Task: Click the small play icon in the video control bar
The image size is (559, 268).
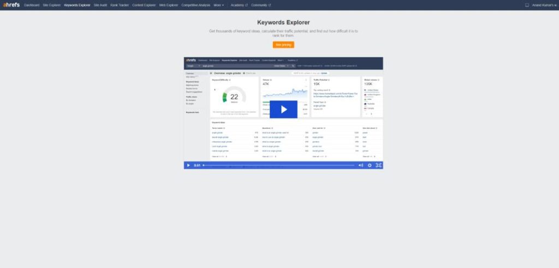Action: (x=188, y=165)
